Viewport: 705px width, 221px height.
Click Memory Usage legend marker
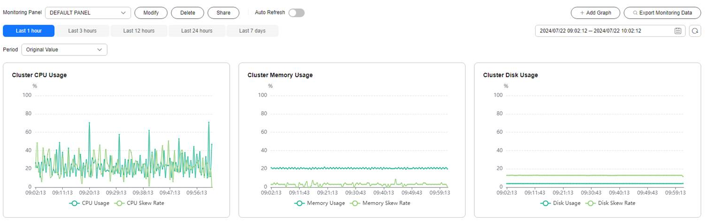pos(300,203)
